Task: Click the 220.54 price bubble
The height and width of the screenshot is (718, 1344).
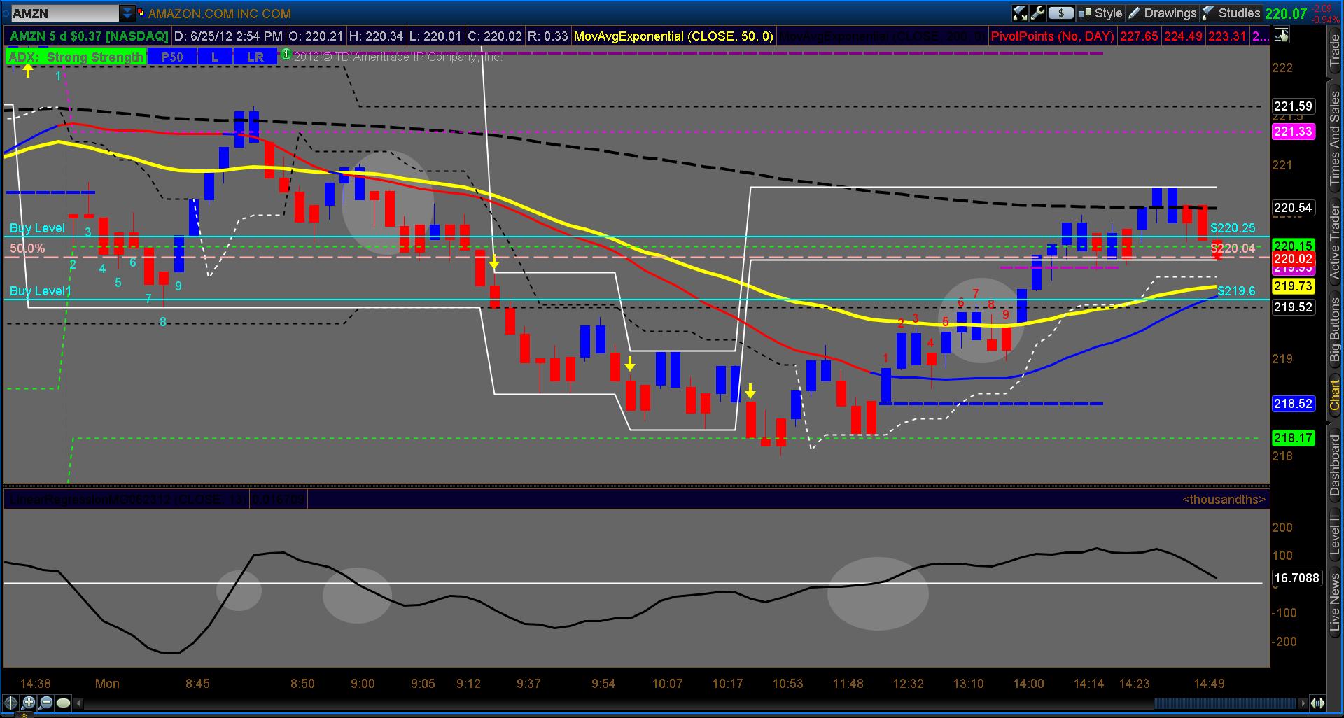Action: (1293, 208)
